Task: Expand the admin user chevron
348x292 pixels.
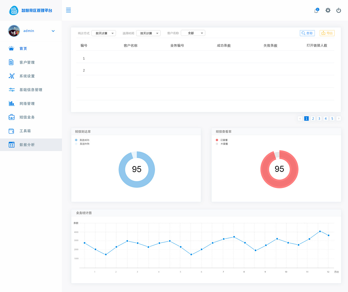Action: [53, 31]
